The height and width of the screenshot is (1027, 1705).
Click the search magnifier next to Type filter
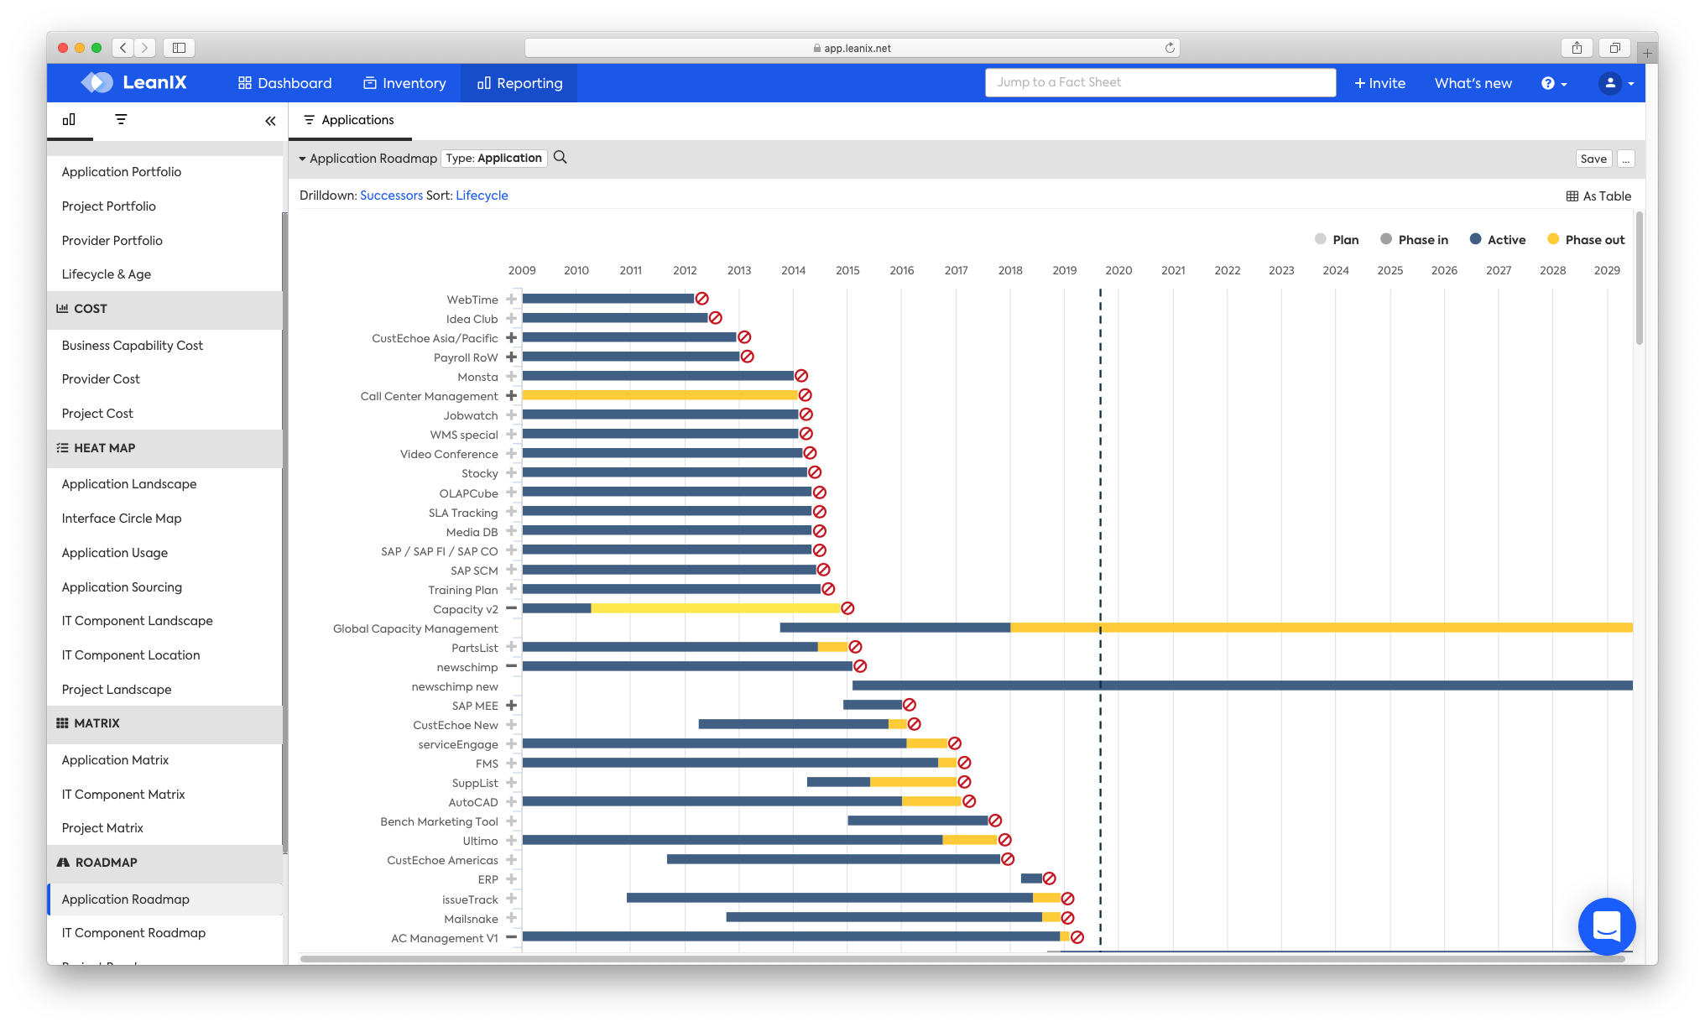coord(561,158)
